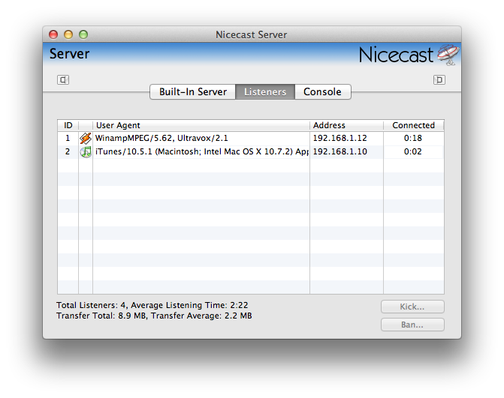Sort by the Address column header
The height and width of the screenshot is (398, 504).
tap(346, 125)
